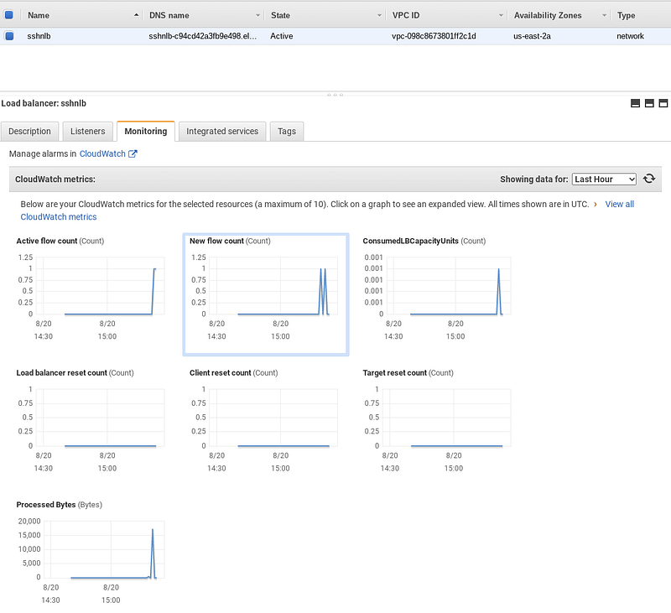
Task: Set details pane to half-height layout
Action: [x=649, y=103]
